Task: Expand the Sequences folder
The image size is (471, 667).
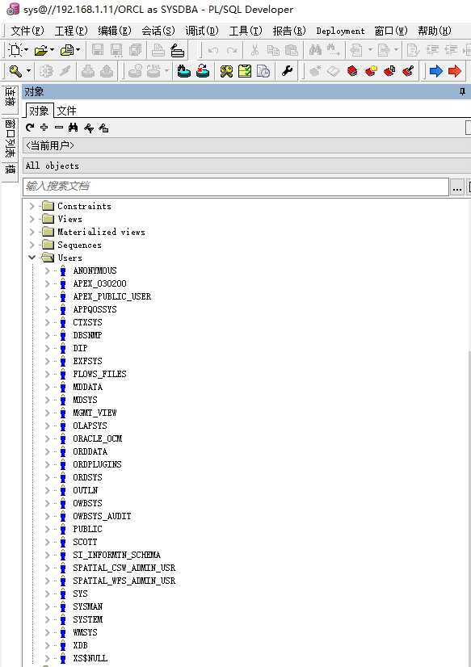Action: click(32, 245)
